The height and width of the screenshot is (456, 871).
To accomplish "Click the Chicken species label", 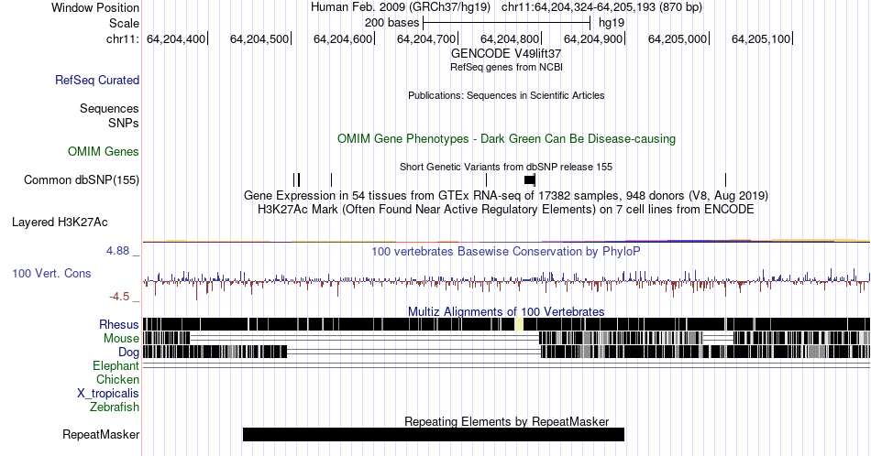I will tap(117, 379).
